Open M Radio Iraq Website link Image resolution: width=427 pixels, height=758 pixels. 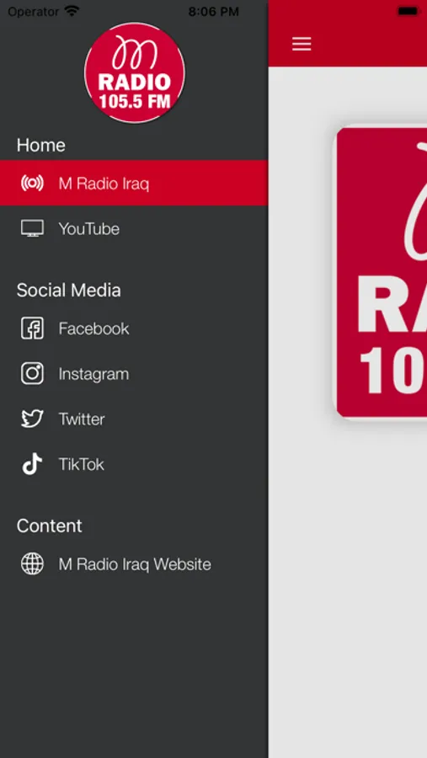click(134, 563)
